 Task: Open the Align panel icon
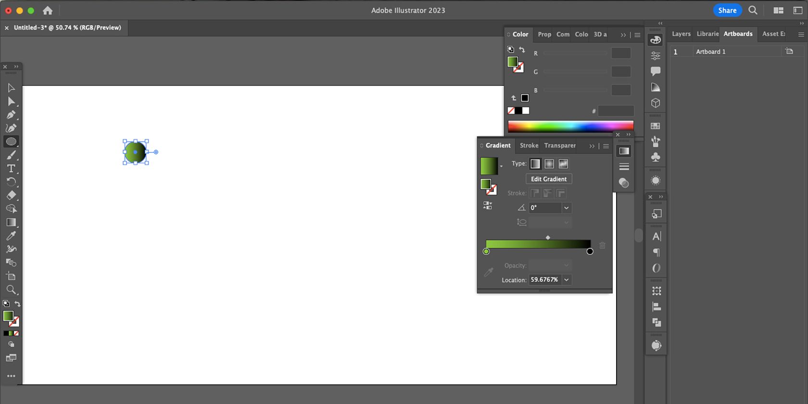[656, 307]
